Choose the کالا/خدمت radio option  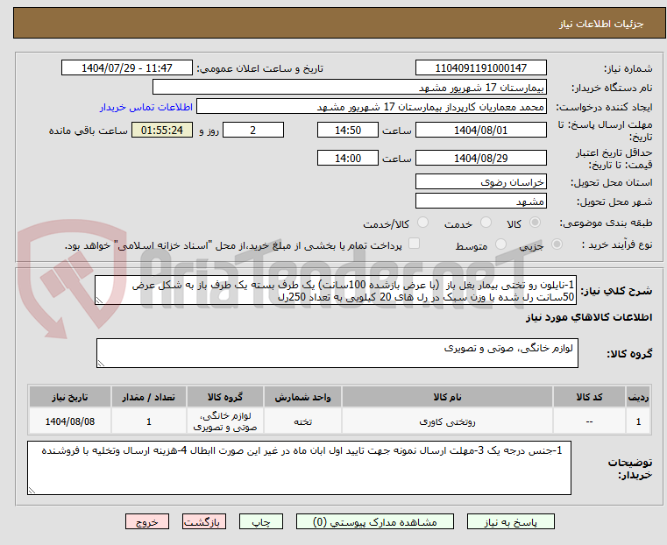(422, 223)
